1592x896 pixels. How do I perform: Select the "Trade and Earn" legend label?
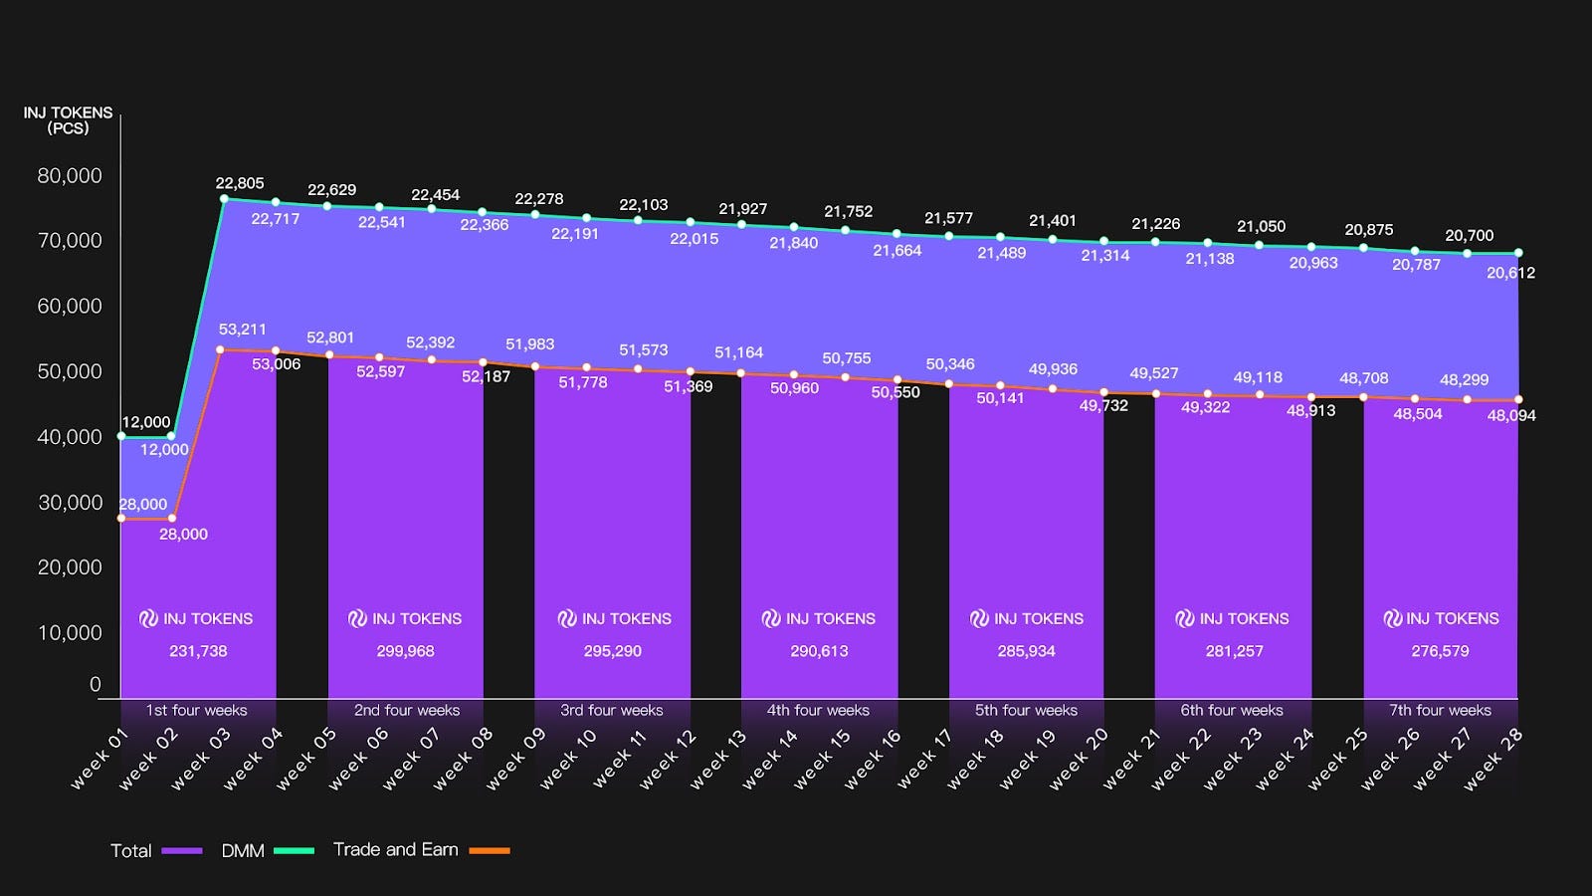(x=396, y=849)
